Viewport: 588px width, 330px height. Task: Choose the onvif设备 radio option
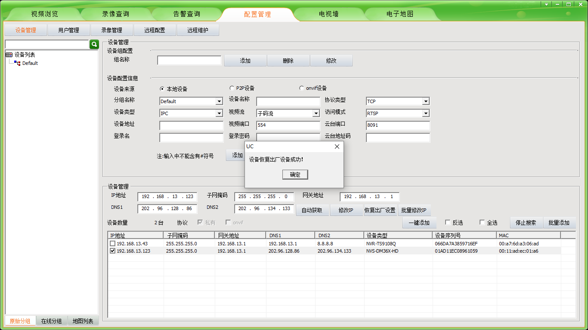pos(301,88)
